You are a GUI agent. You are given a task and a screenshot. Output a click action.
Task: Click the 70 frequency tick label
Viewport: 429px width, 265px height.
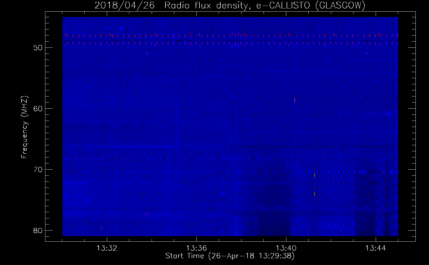click(38, 170)
